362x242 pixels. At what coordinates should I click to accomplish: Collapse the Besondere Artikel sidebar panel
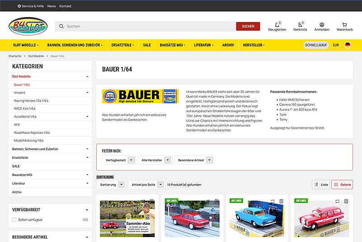coord(87,237)
